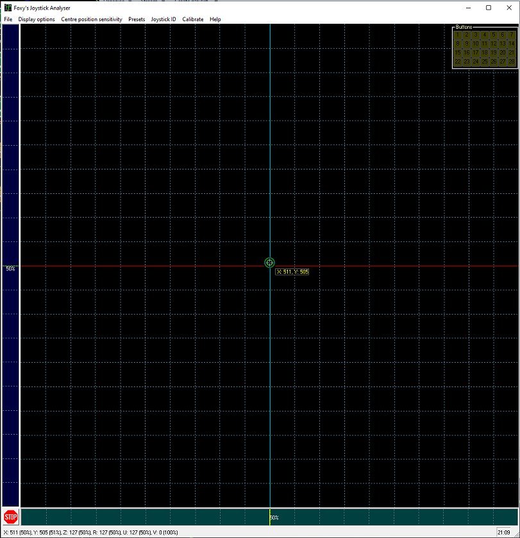Screen dimensions: 520x538
Task: Click button indicator 11 in Buttons panel
Action: click(x=484, y=44)
